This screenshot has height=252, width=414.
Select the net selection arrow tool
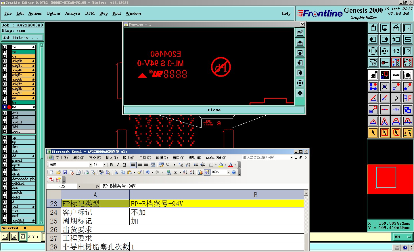click(408, 133)
